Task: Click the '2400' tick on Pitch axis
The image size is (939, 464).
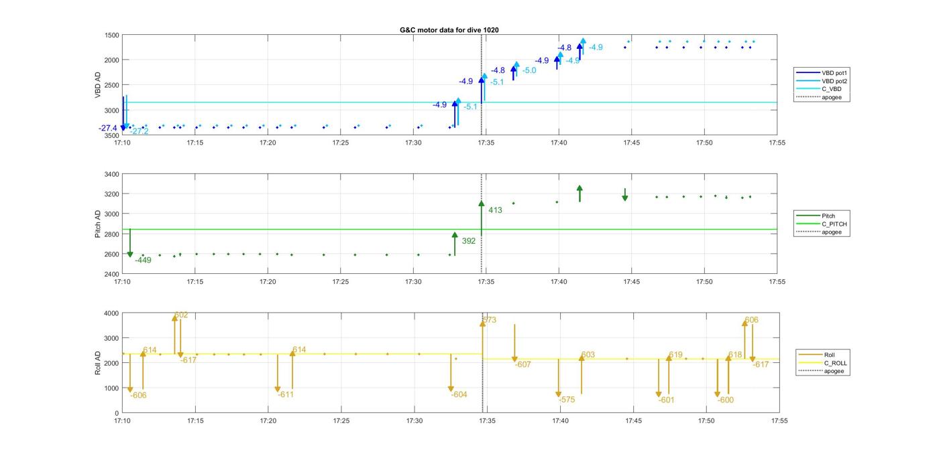Action: (112, 275)
